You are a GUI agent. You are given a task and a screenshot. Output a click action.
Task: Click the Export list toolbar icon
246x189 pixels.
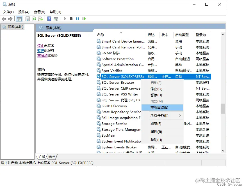click(41, 19)
